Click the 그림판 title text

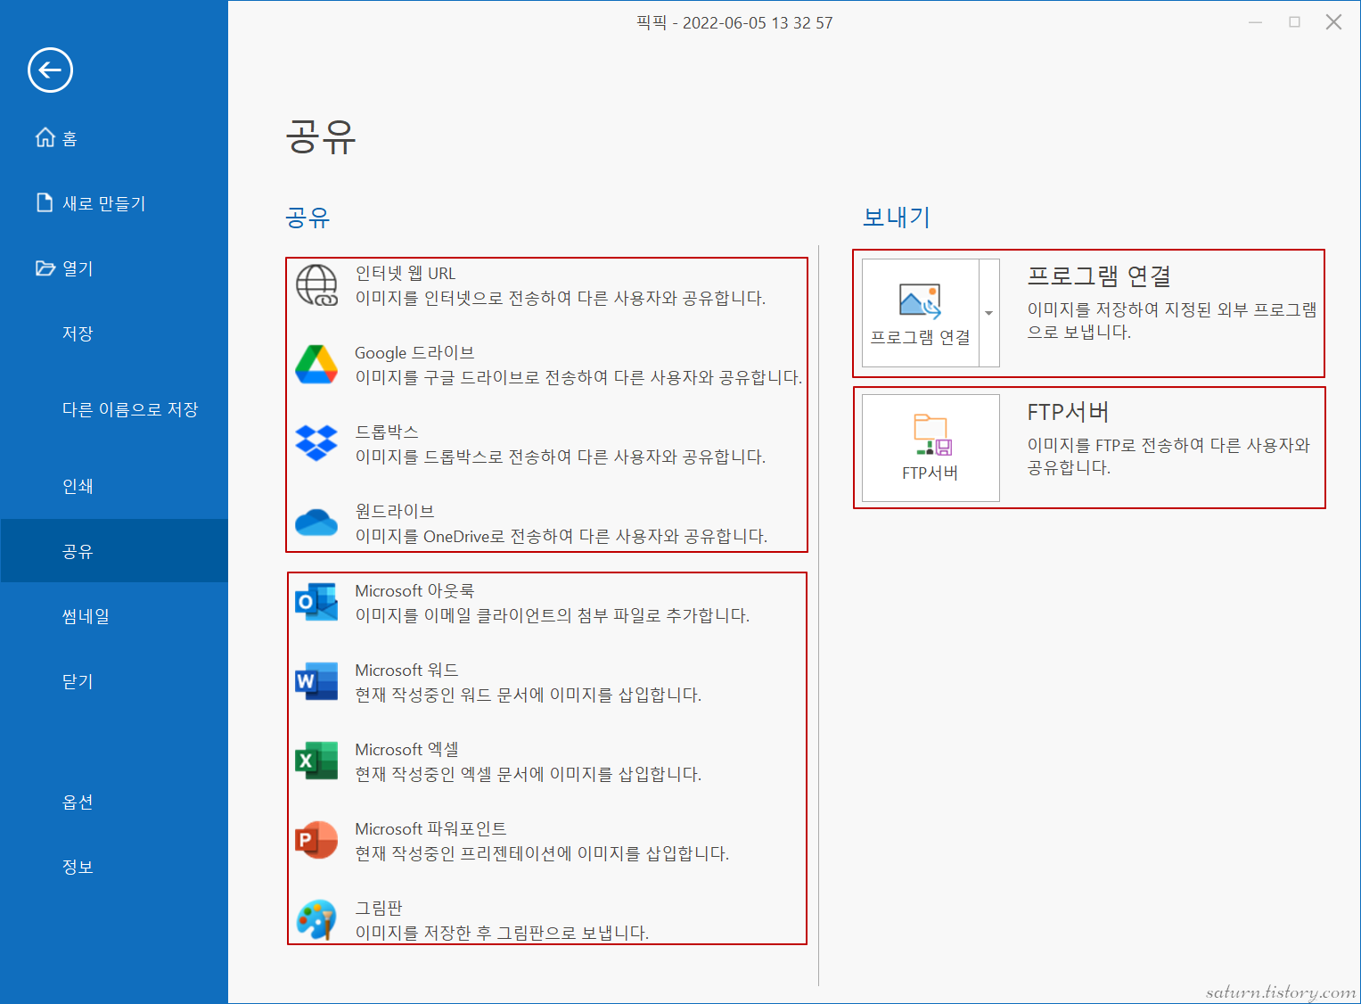point(379,908)
